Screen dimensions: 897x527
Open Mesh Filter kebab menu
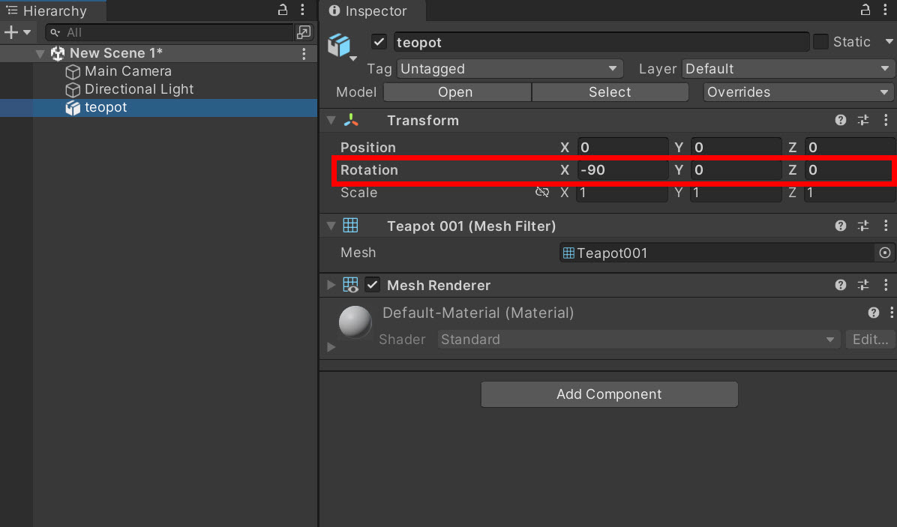[x=886, y=226]
